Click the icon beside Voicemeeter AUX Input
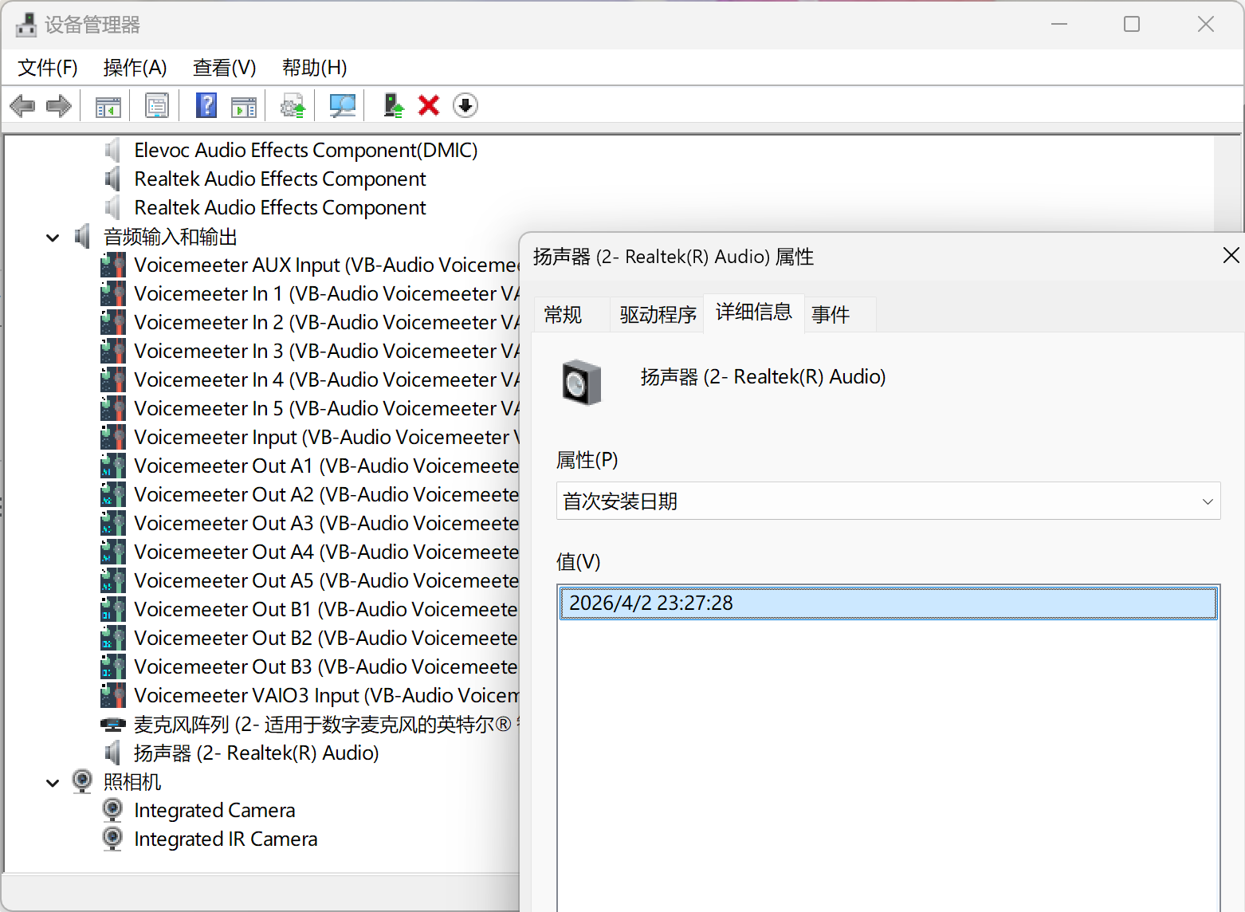Image resolution: width=1245 pixels, height=912 pixels. [113, 265]
